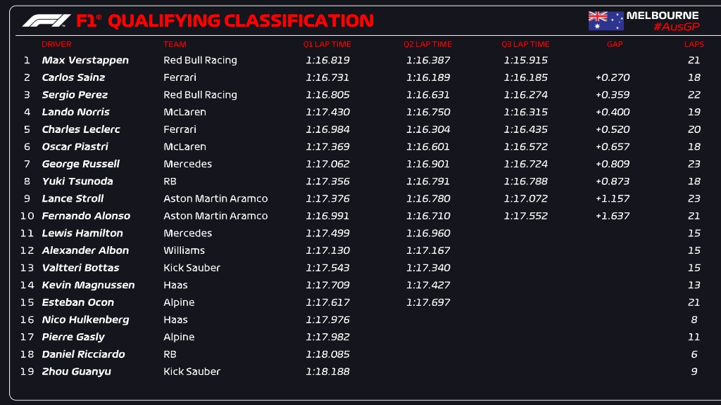Screen dimensions: 721x405
Task: Select the #AusGP hashtag
Action: pos(677,27)
